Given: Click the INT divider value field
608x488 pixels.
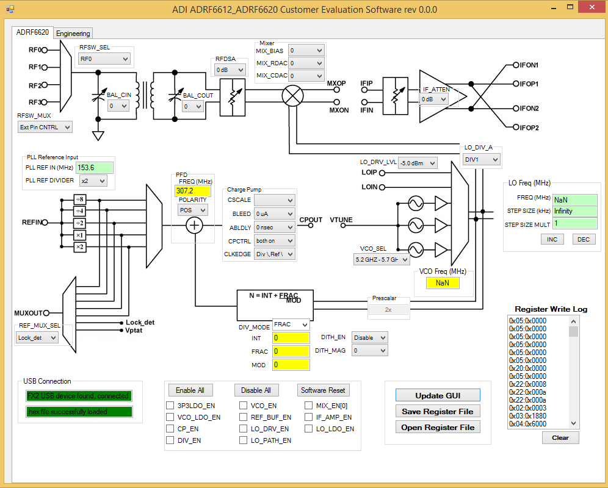Looking at the screenshot, I should [x=291, y=338].
